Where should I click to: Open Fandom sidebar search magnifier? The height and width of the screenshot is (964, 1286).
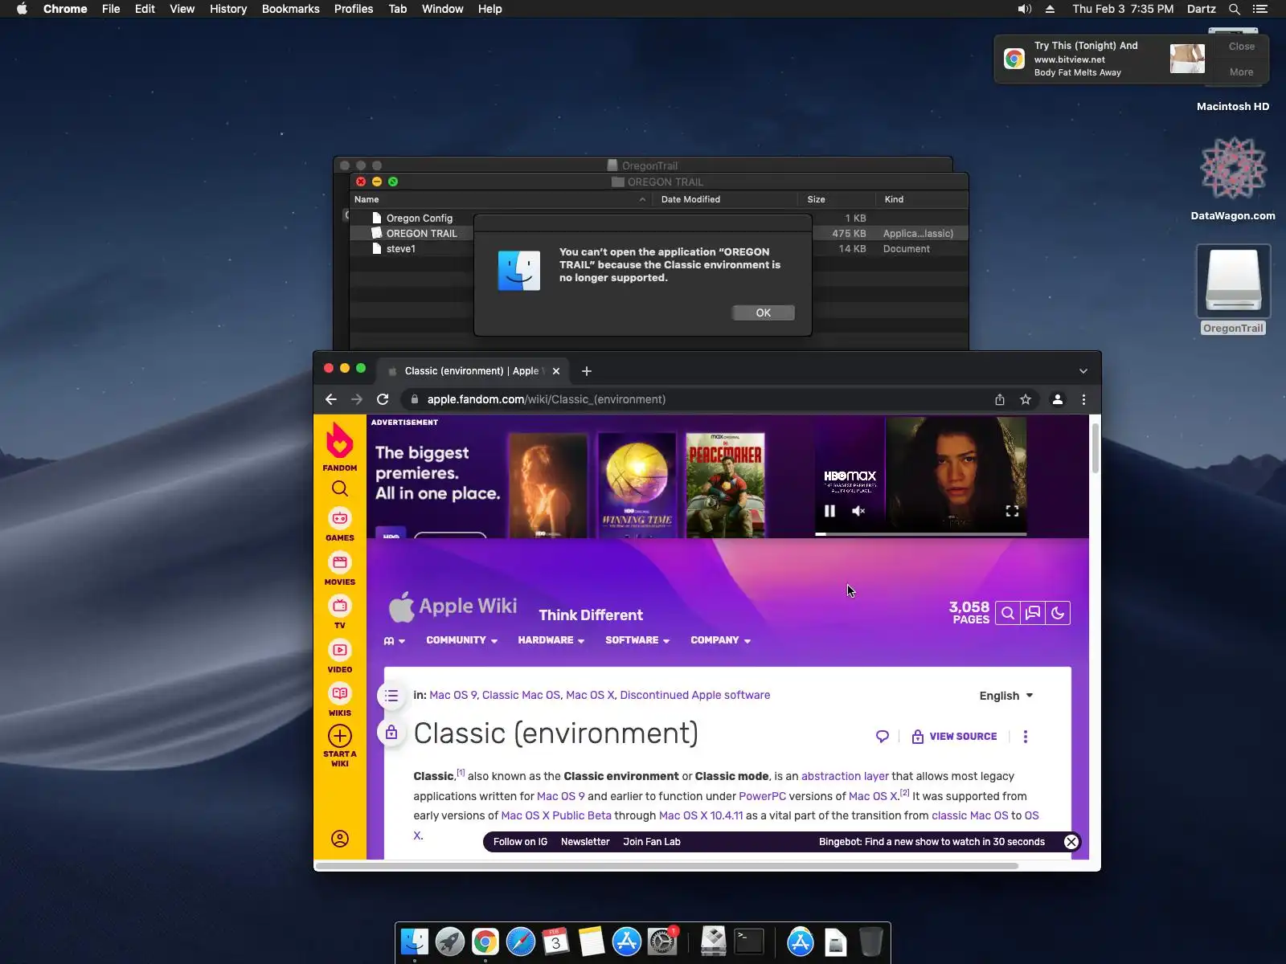pos(340,488)
